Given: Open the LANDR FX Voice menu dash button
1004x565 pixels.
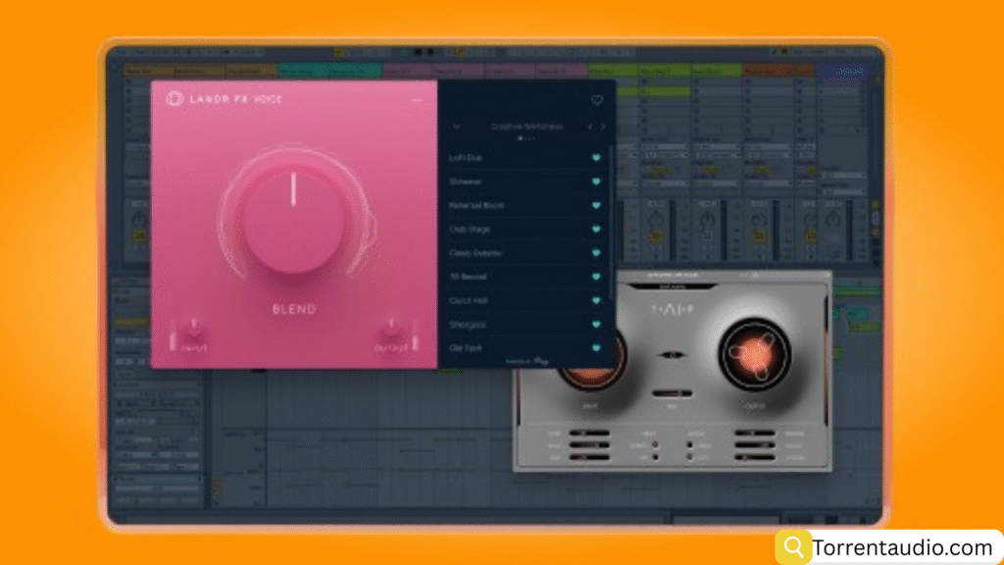Looking at the screenshot, I should 418,100.
